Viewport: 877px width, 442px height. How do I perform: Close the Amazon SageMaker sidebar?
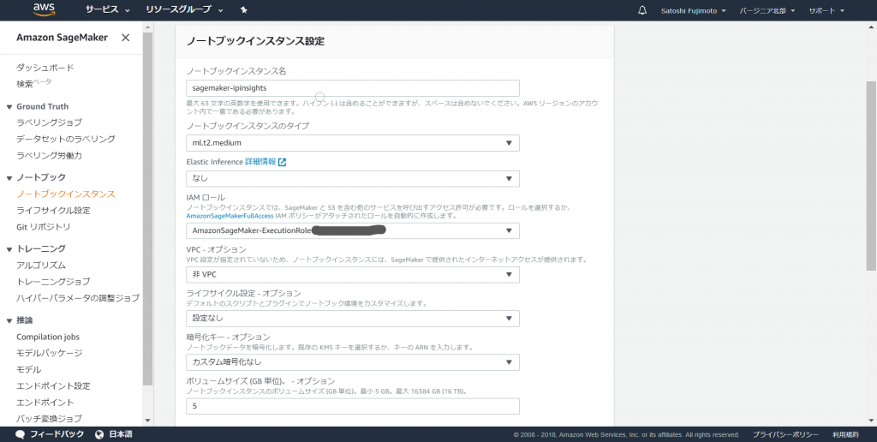click(x=125, y=38)
